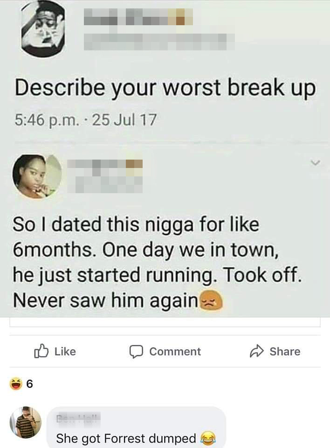Expand the reply options chevron

coord(315,163)
